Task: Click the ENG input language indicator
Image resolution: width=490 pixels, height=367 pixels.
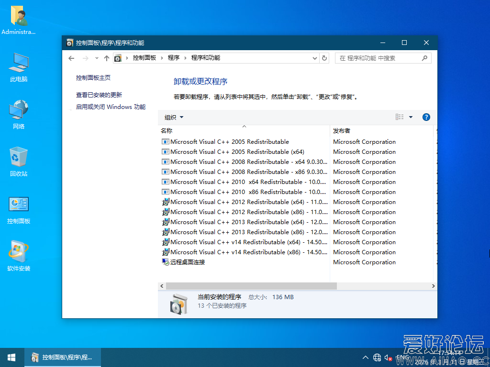Action: 402,357
